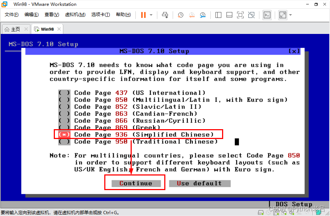This screenshot has width=330, height=216.
Task: Close the MS-DOS Setup dialog with [x]
Action: pyautogui.click(x=294, y=51)
